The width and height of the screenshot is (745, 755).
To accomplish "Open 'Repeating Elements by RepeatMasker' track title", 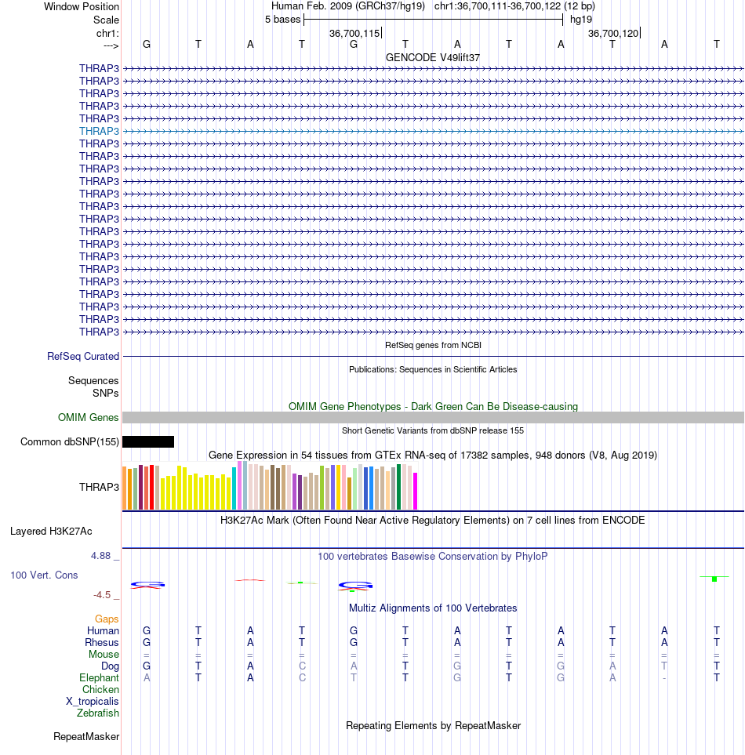I will (x=433, y=726).
